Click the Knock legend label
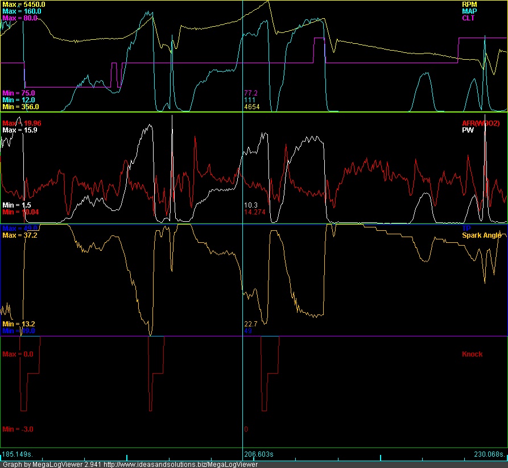This screenshot has height=468, width=508. coord(472,354)
